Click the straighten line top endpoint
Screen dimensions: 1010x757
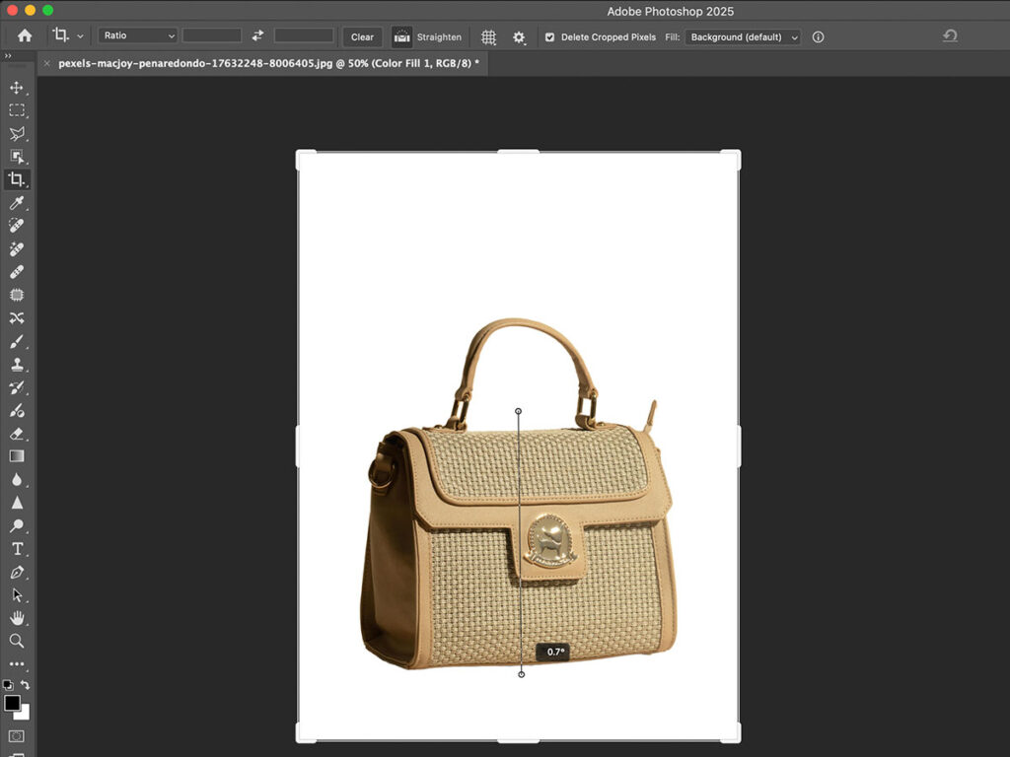pos(518,411)
